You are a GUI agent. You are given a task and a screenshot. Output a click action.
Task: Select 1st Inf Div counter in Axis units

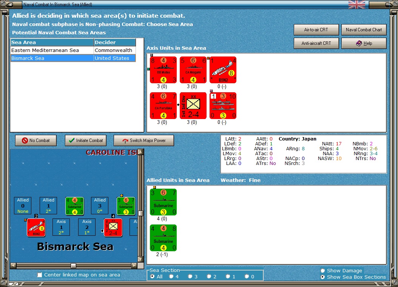[193, 105]
